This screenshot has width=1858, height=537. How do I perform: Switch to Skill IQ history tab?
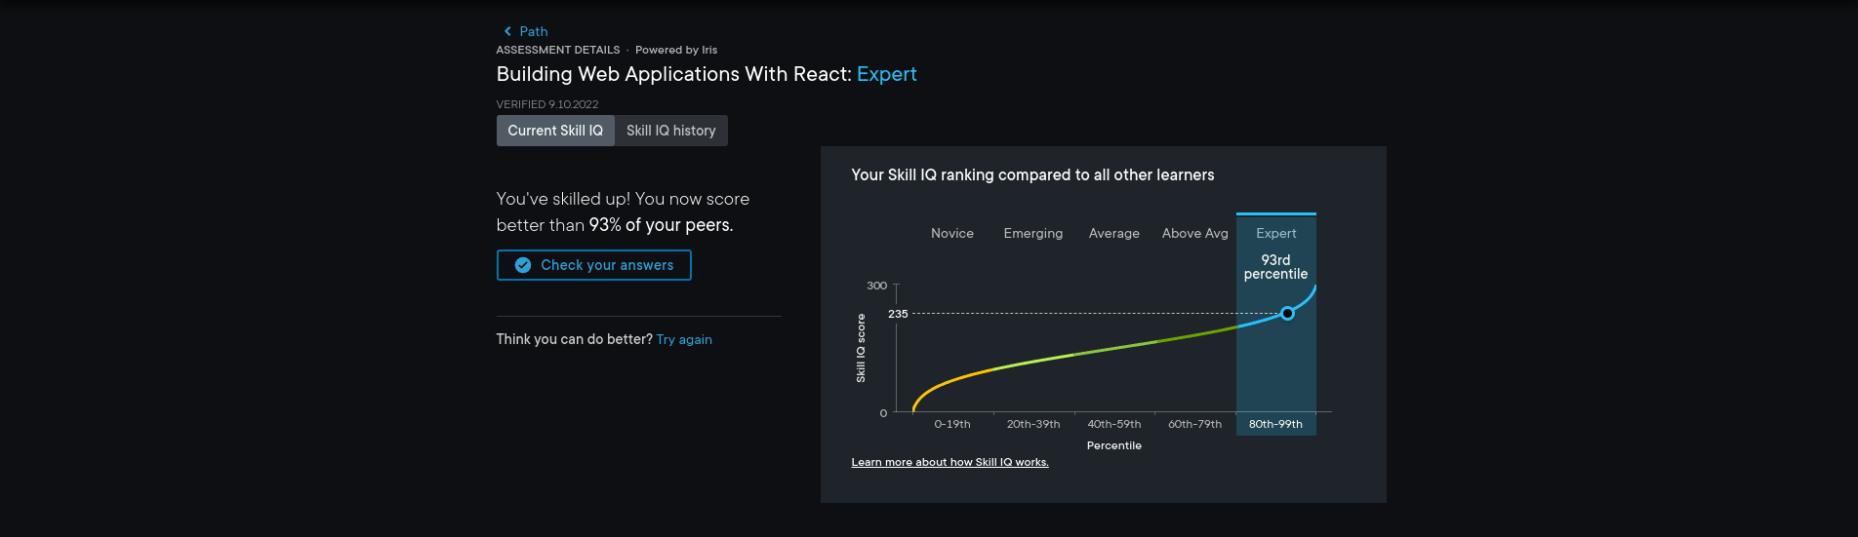(x=671, y=131)
